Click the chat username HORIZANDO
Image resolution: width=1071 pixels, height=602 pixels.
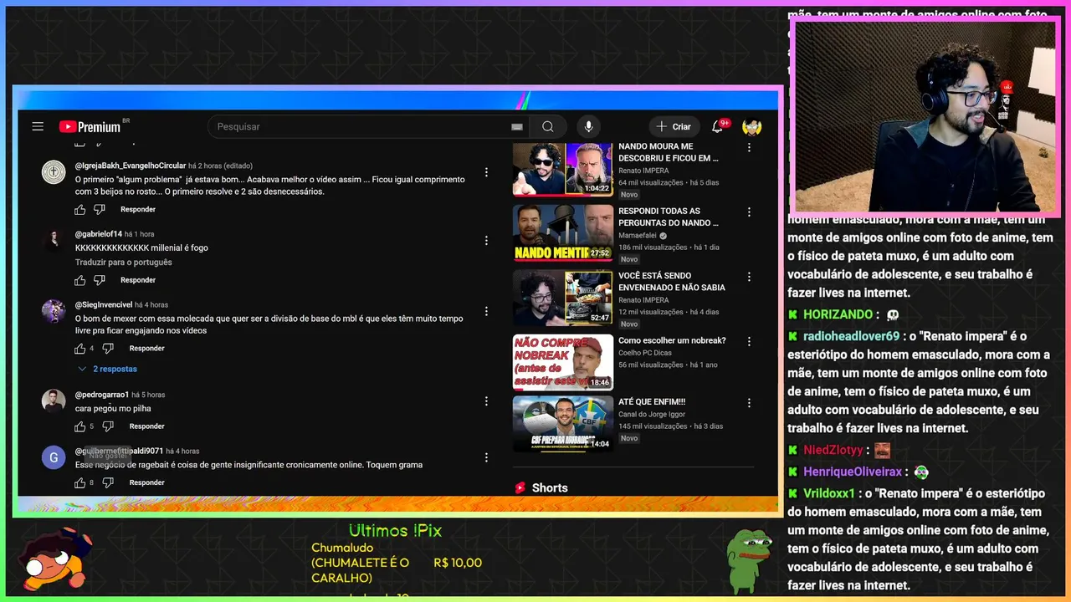coord(838,314)
